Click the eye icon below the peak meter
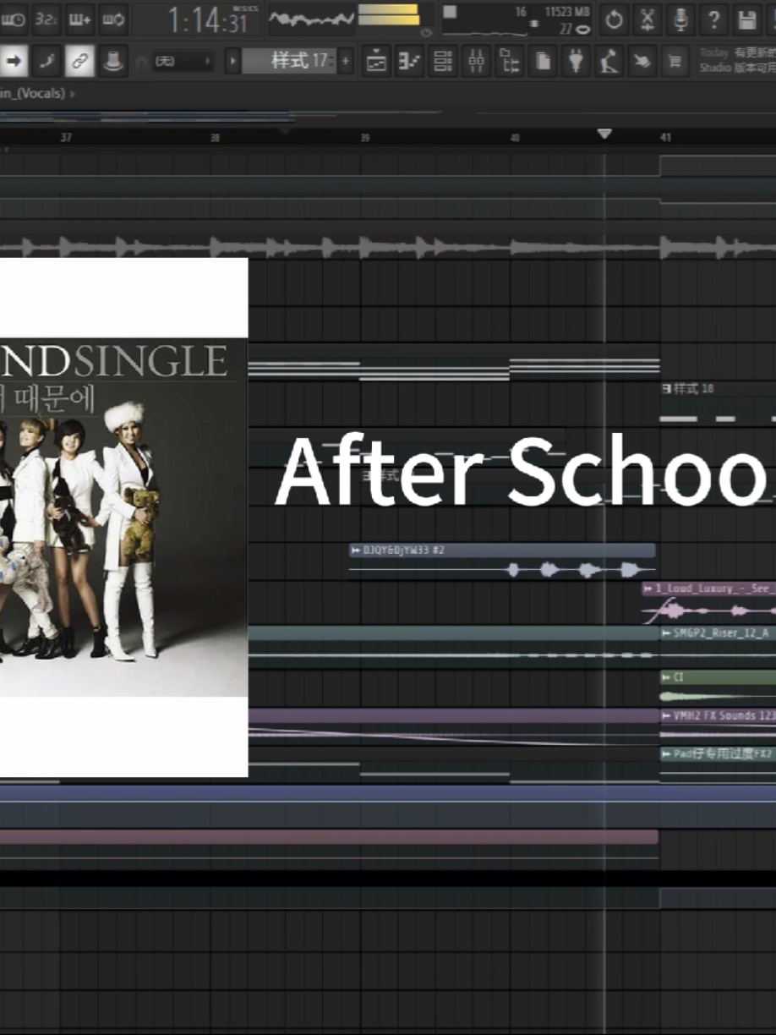776x1035 pixels. tap(426, 32)
